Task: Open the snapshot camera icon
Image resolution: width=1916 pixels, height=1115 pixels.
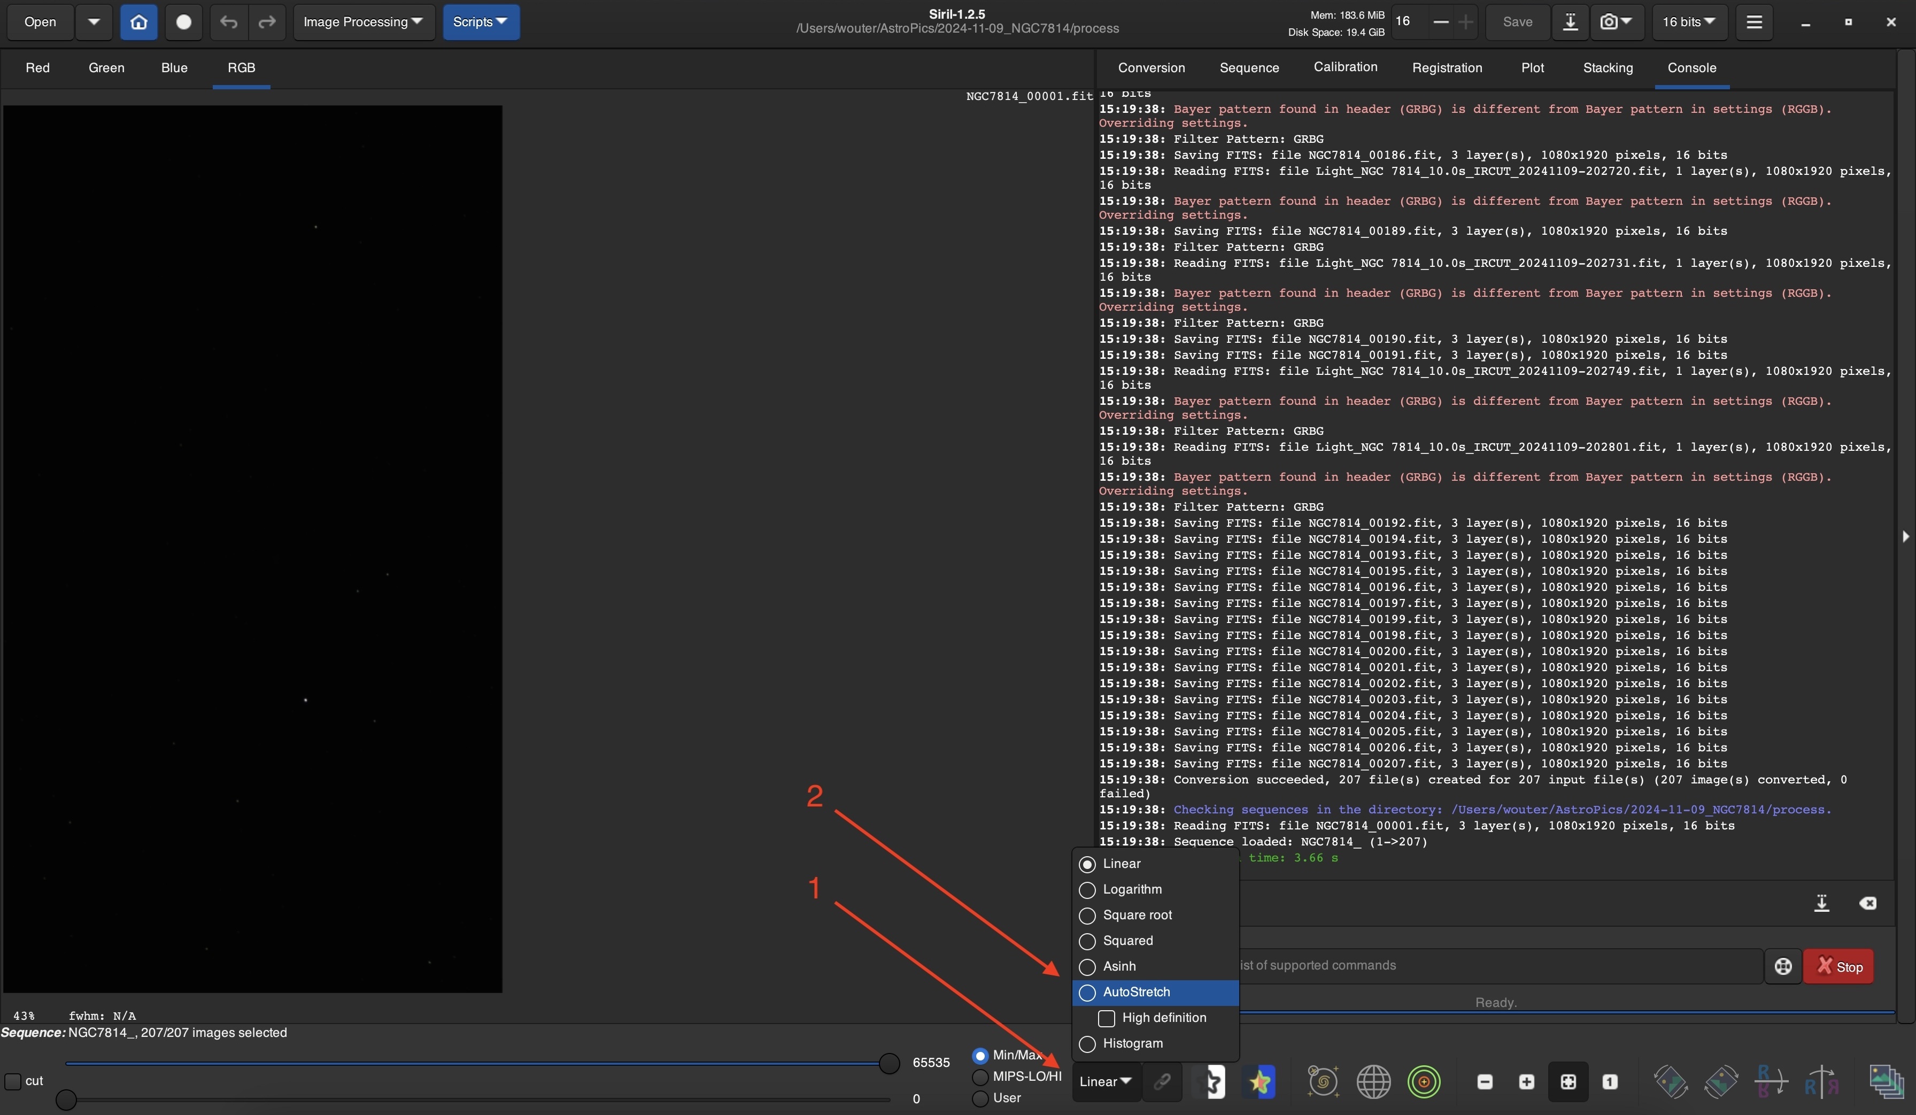Action: pos(1616,22)
